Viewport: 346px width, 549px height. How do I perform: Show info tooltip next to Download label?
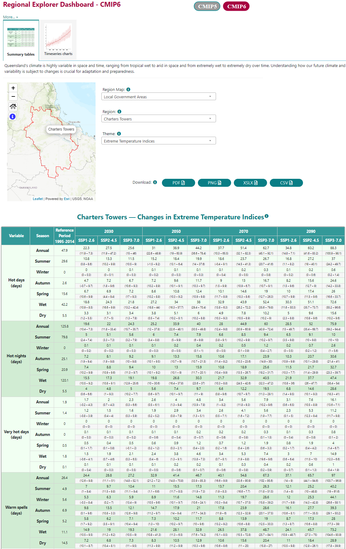click(155, 182)
